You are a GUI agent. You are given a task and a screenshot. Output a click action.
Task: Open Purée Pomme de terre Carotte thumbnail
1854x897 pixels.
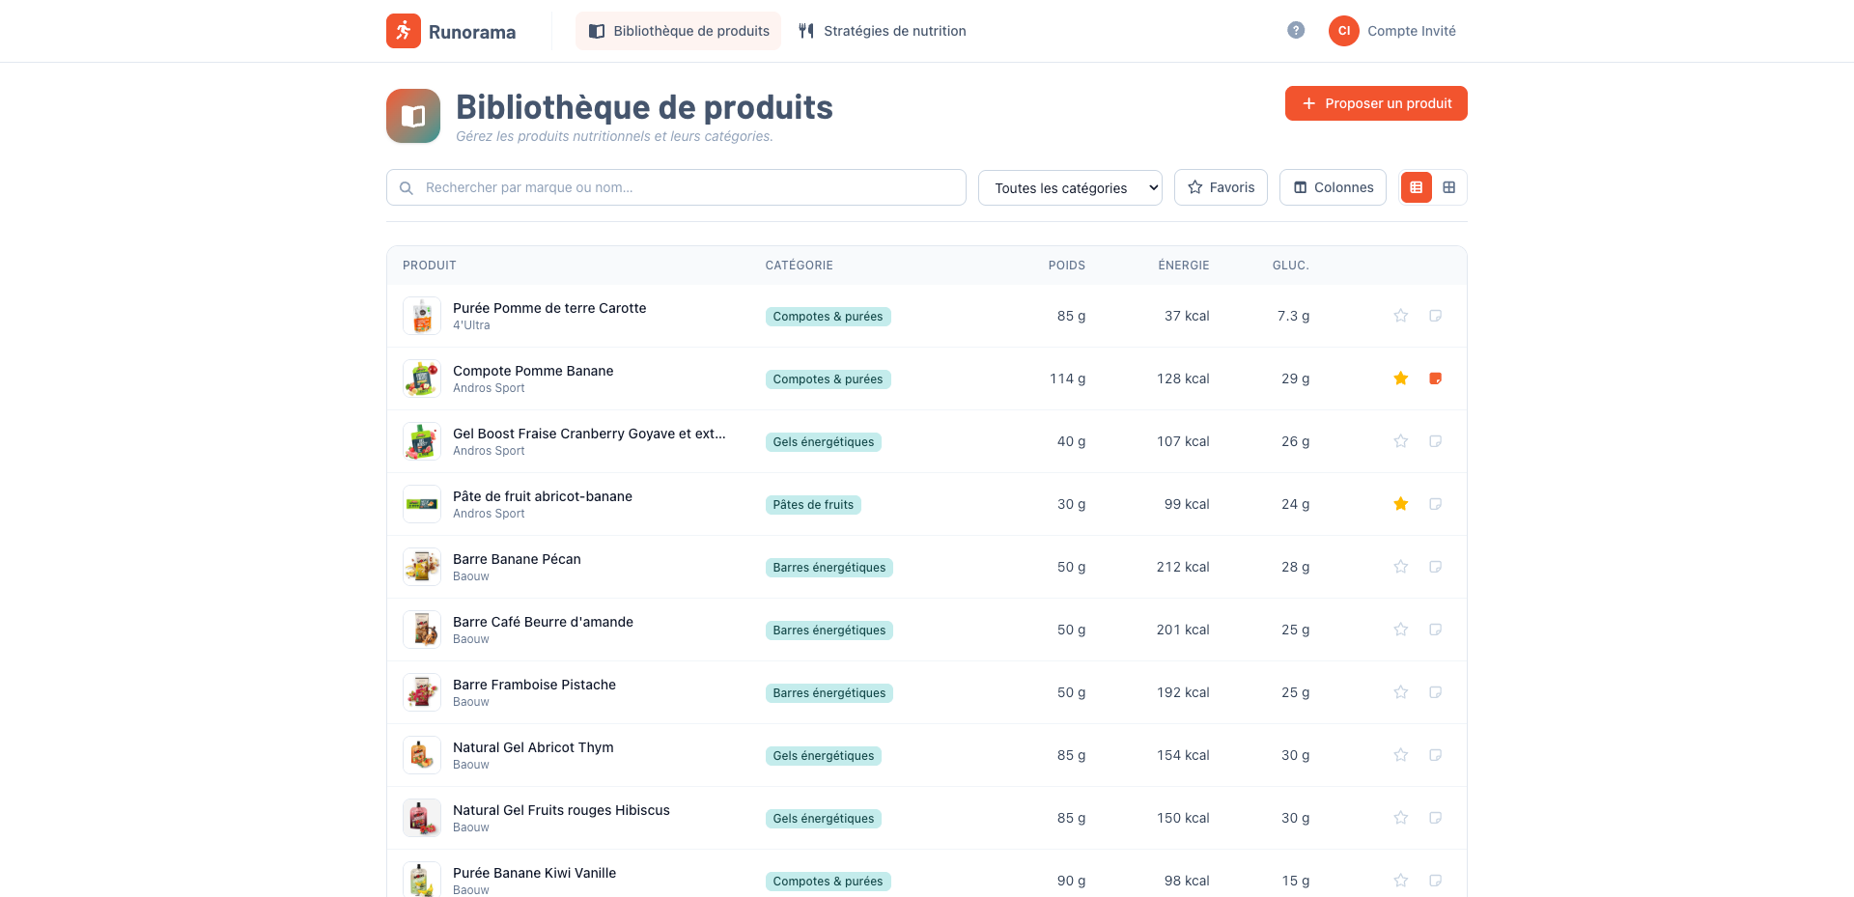point(422,316)
